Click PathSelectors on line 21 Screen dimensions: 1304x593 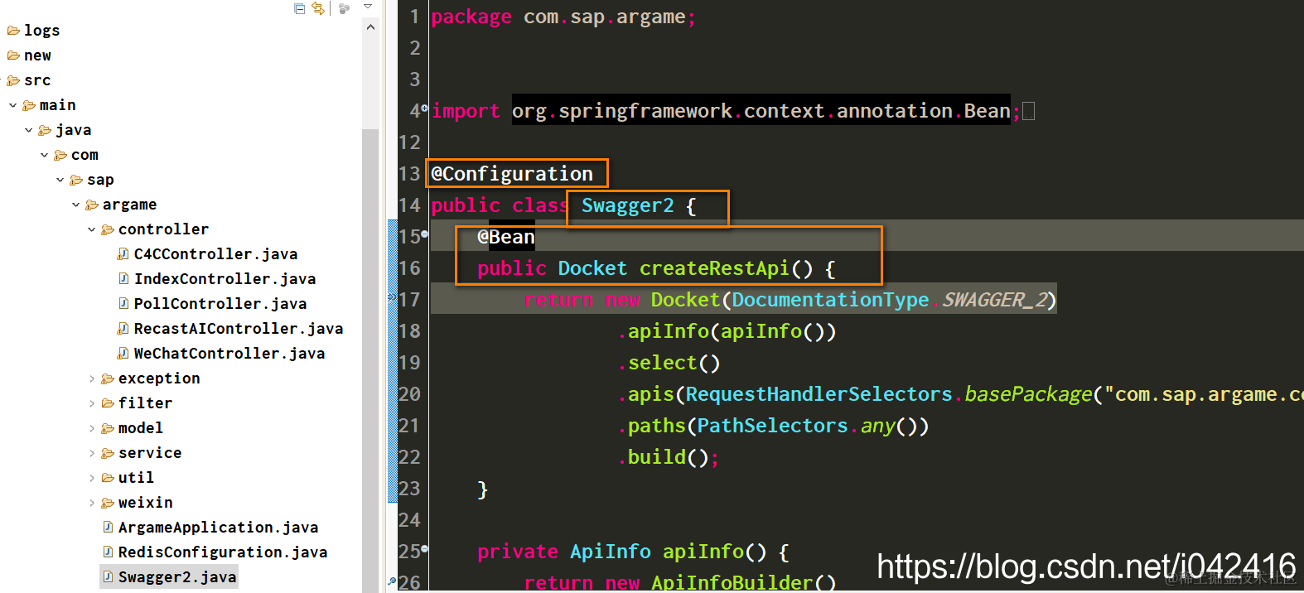(x=772, y=426)
